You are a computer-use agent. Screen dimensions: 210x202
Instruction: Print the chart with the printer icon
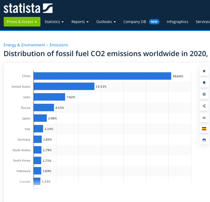coord(204,140)
